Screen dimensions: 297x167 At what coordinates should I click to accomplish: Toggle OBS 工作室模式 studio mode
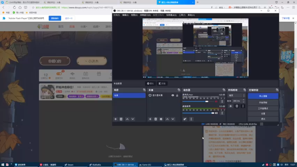[x=263, y=108]
